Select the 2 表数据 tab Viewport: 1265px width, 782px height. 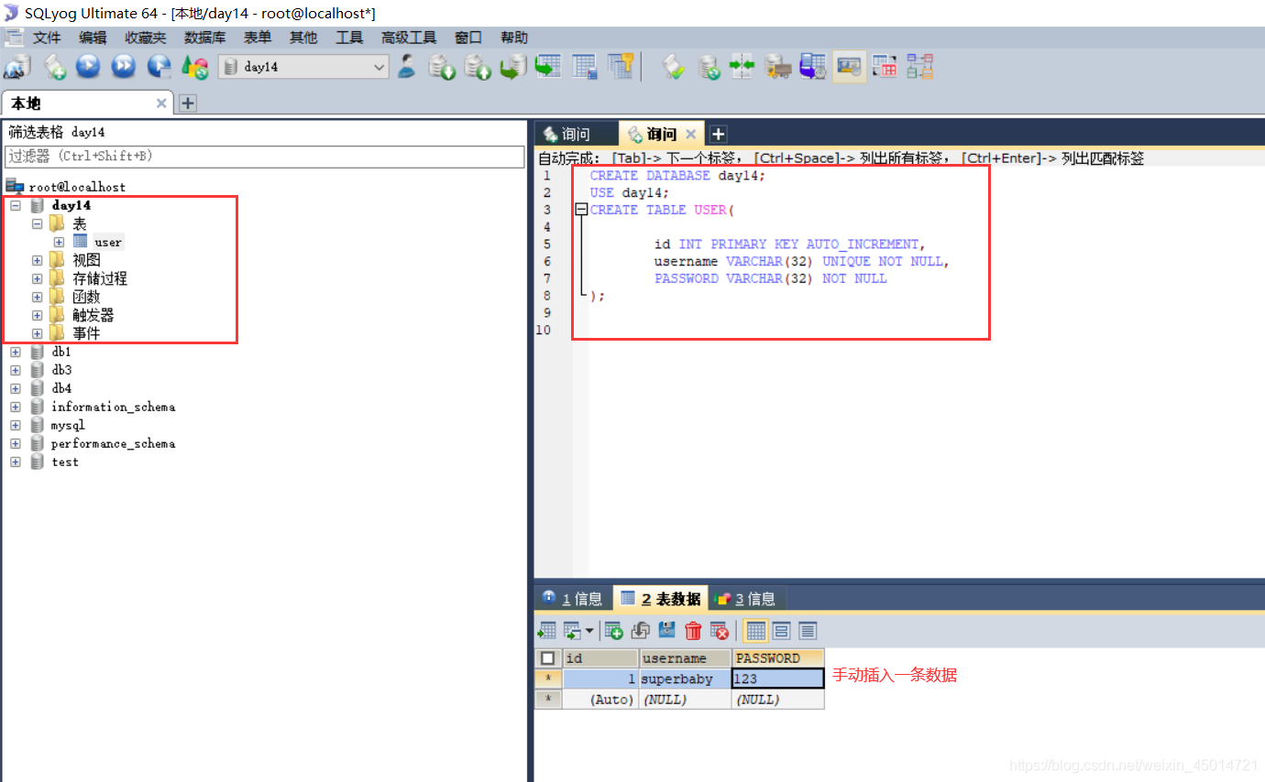pyautogui.click(x=661, y=599)
